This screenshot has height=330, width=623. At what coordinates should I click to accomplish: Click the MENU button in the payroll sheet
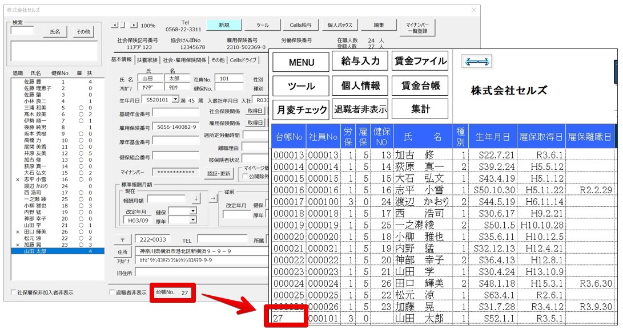coord(301,62)
